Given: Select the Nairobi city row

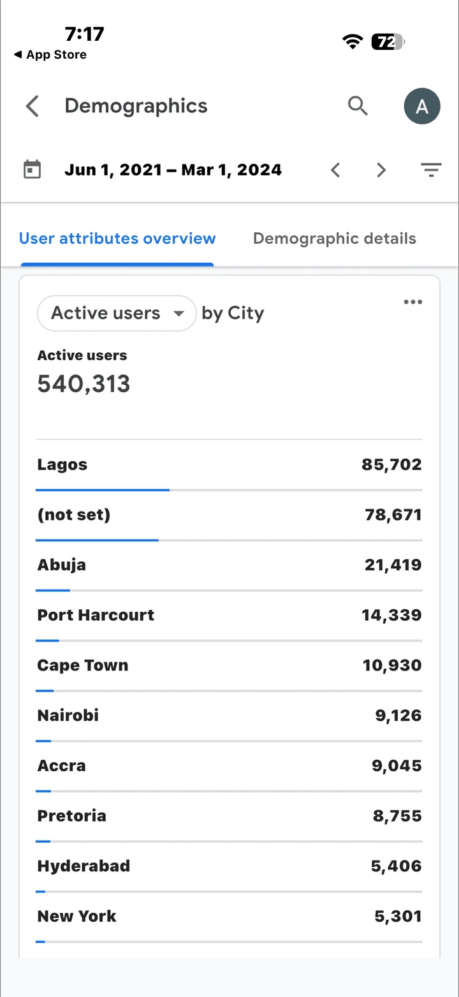Looking at the screenshot, I should tap(229, 716).
